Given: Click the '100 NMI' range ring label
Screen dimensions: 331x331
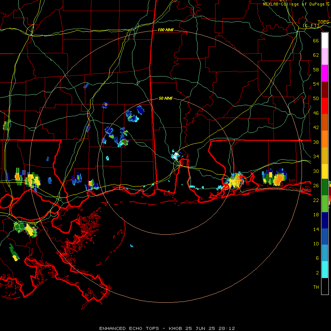Looking at the screenshot, I should tap(165, 30).
